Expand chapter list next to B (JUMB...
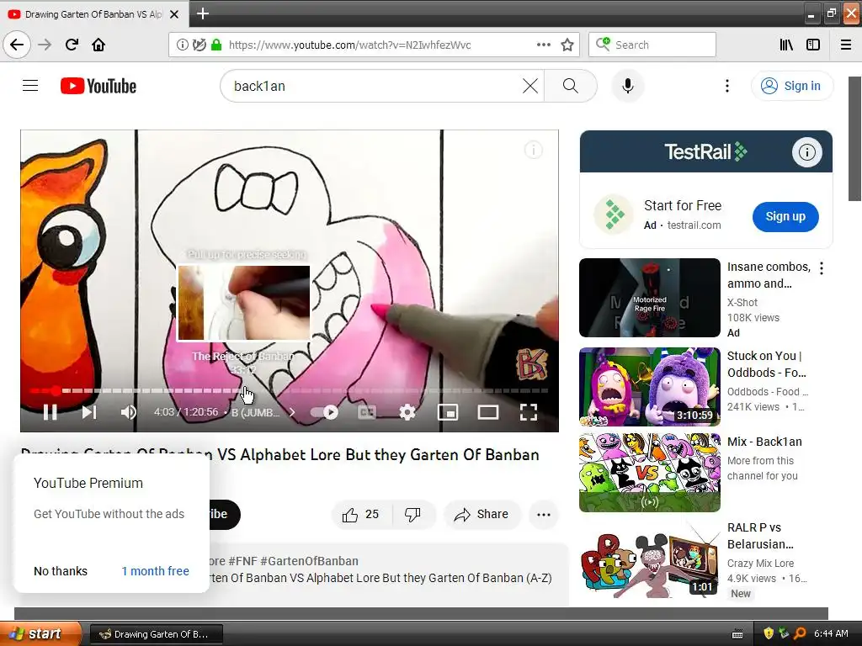The height and width of the screenshot is (646, 862). click(292, 412)
